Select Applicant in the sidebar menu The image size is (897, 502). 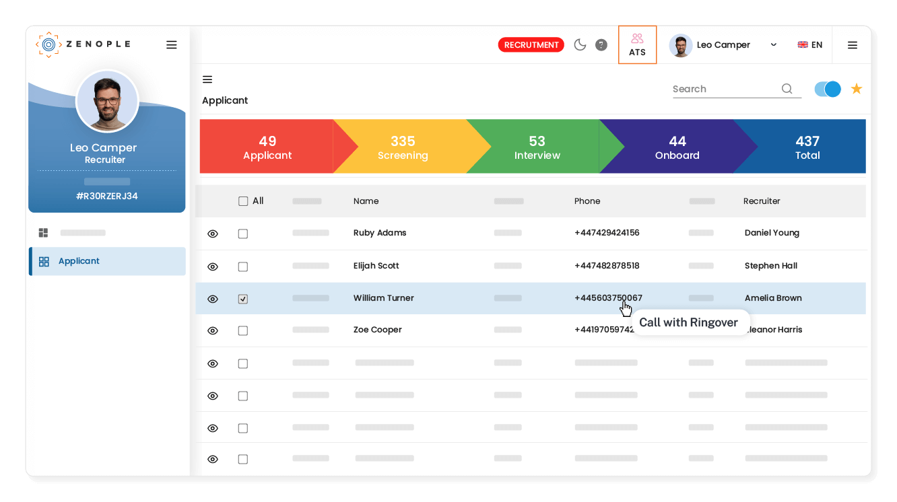point(79,261)
